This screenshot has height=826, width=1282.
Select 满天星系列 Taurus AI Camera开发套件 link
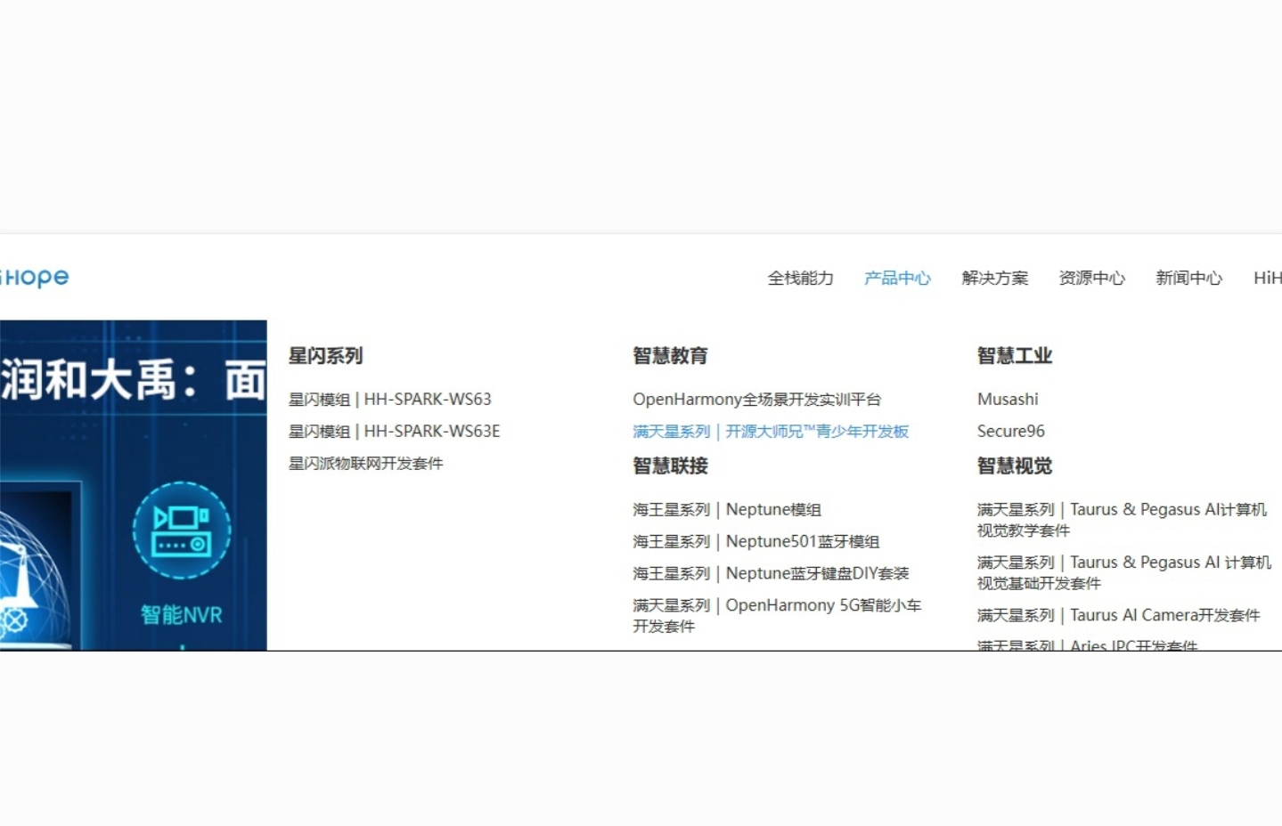point(1118,616)
